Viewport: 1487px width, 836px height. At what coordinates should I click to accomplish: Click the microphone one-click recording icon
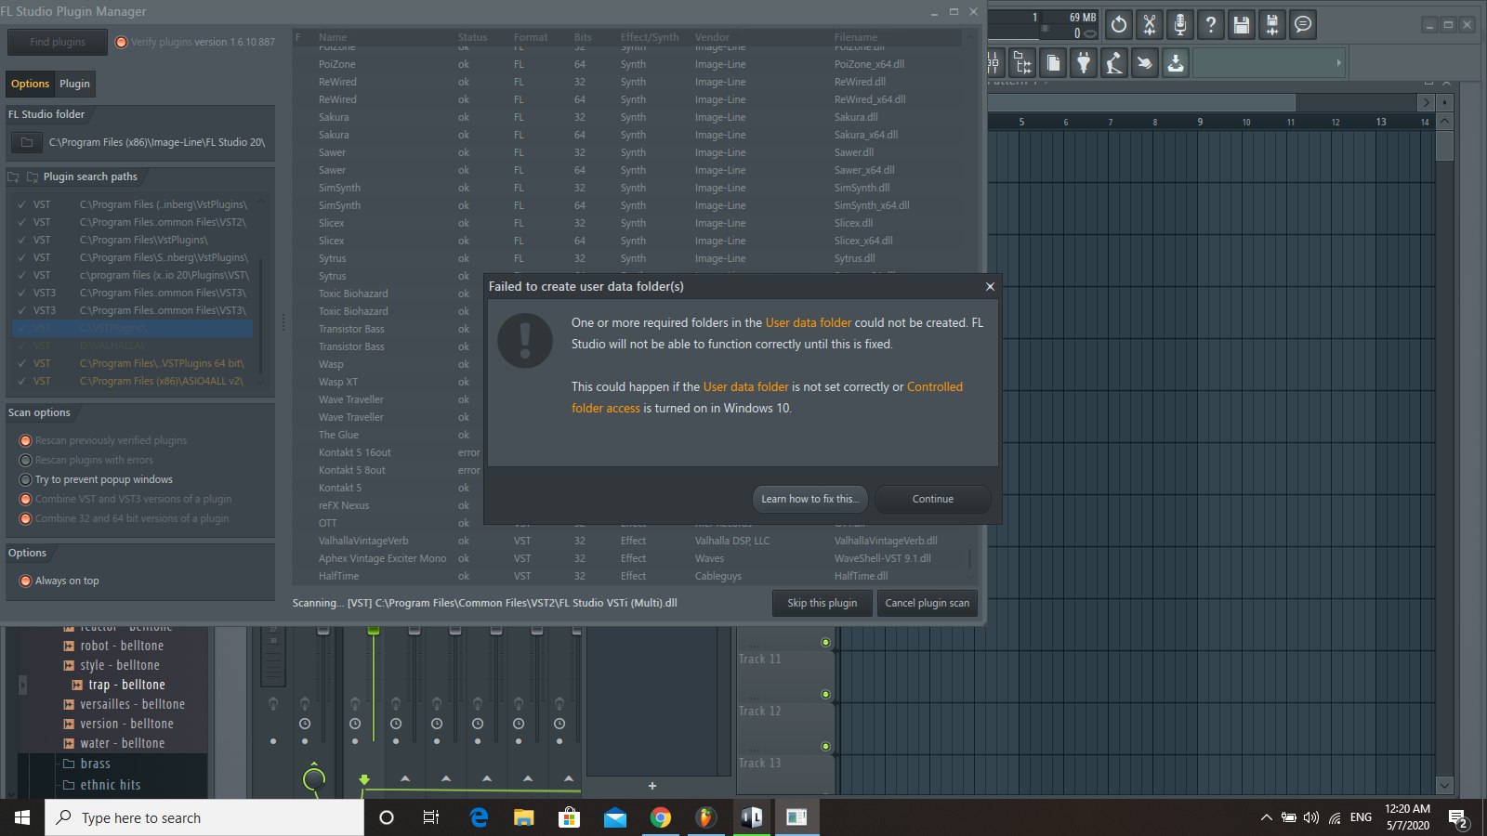1180,25
